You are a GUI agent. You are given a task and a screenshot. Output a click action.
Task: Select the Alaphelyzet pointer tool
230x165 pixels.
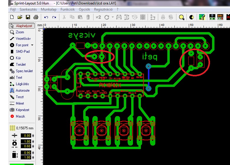pyautogui.click(x=22, y=26)
